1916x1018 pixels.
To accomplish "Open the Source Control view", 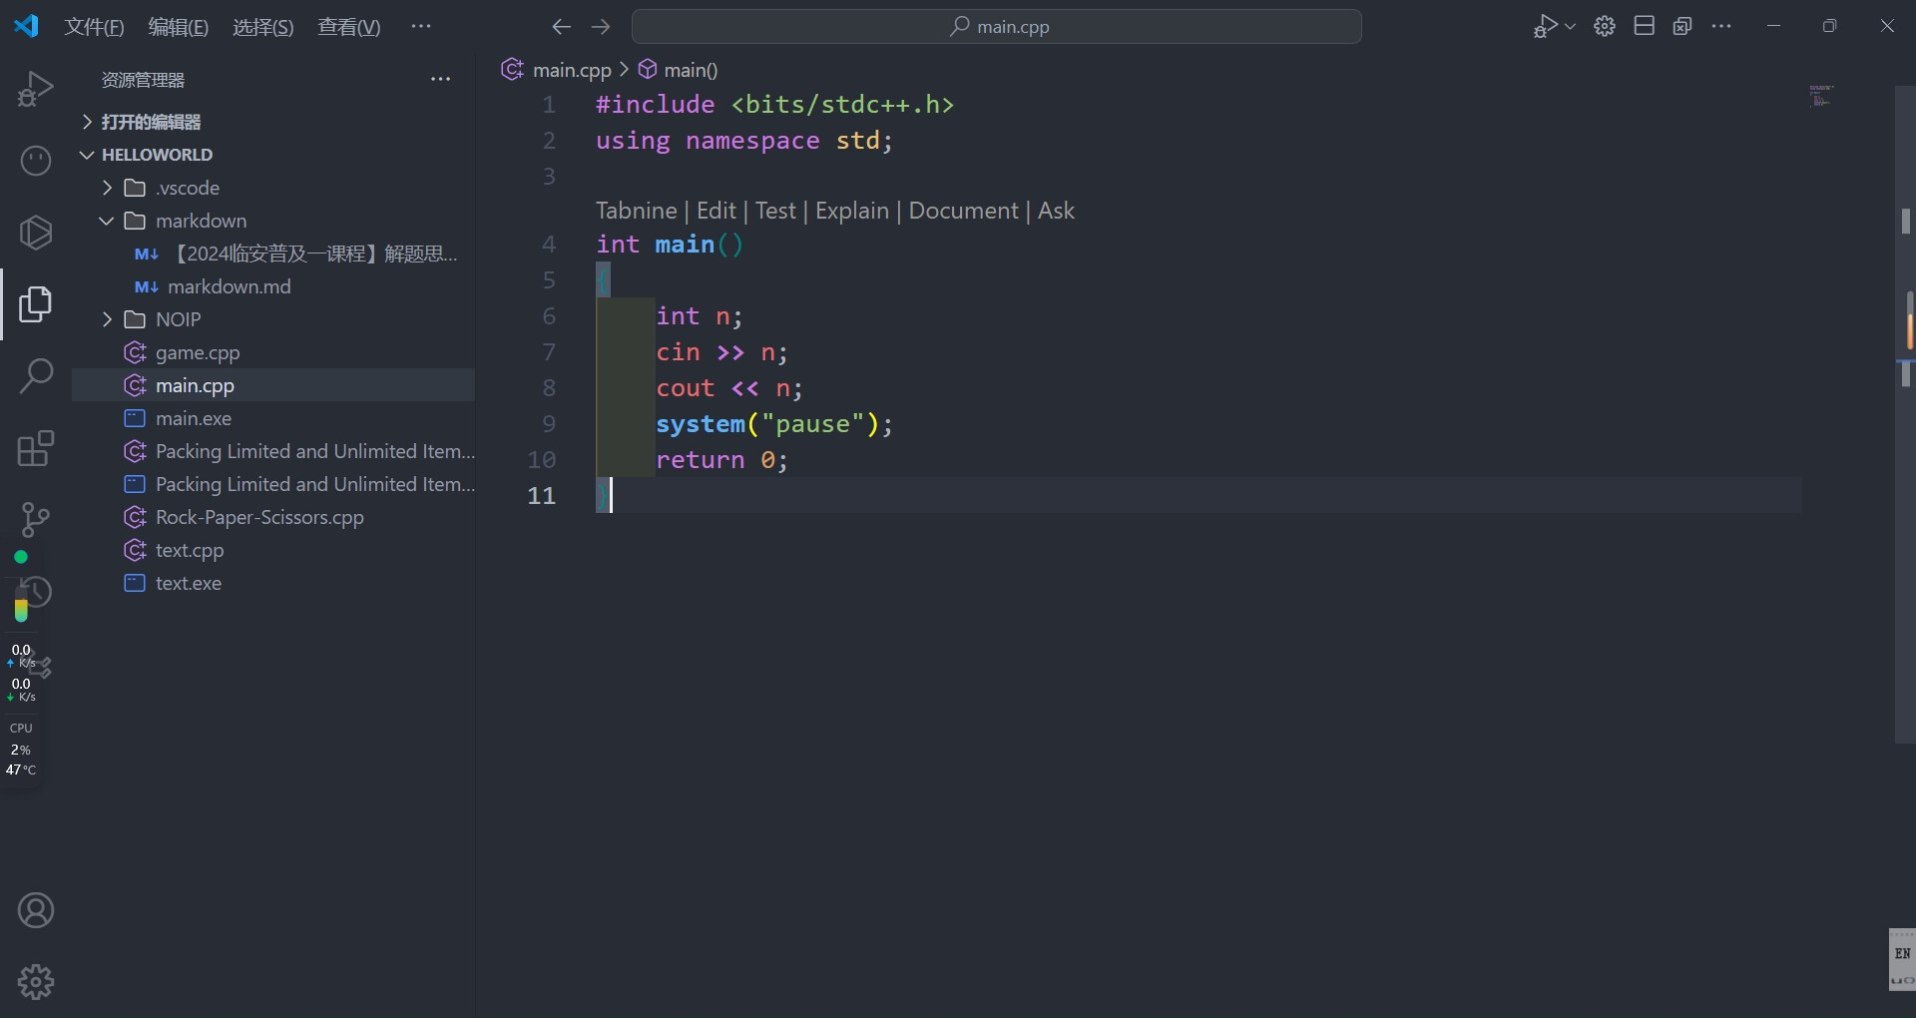I will tap(36, 519).
